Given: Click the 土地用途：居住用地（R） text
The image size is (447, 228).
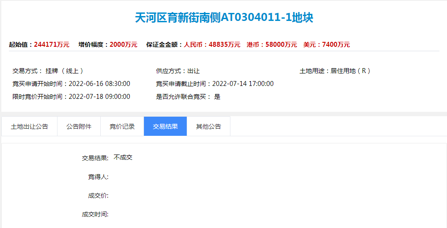Looking at the screenshot, I should click(x=335, y=71).
